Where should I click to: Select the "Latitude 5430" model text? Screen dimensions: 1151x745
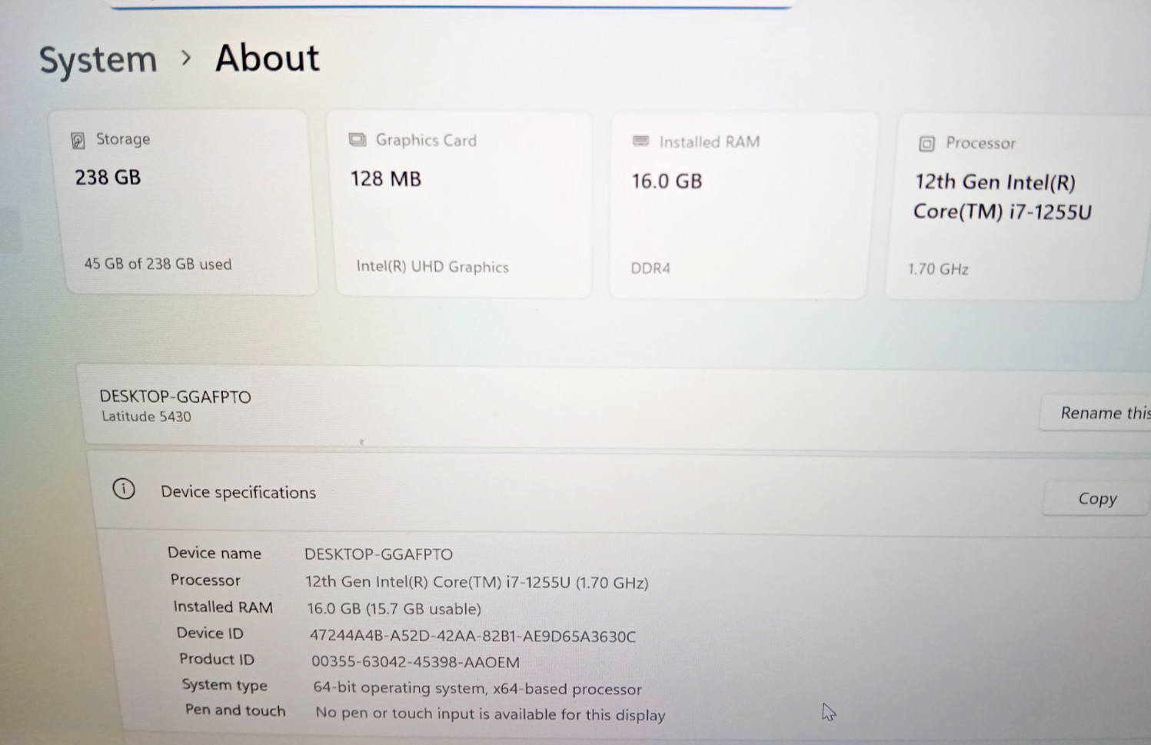(x=146, y=417)
